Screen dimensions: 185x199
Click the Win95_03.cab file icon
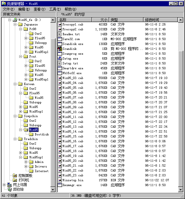pyautogui.click(x=60, y=78)
